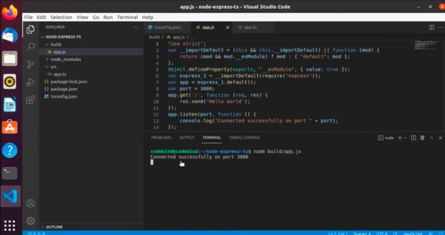The image size is (445, 235).
Task: Open the Help icon in the dock
Action: [10, 150]
